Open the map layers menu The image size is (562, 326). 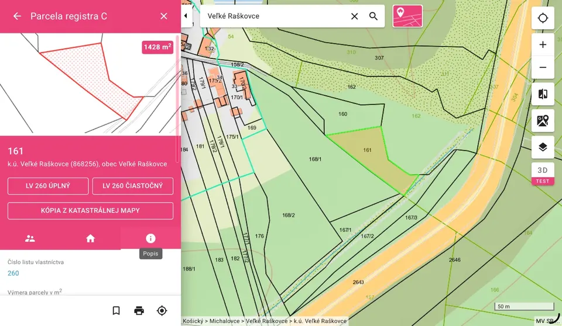(543, 147)
